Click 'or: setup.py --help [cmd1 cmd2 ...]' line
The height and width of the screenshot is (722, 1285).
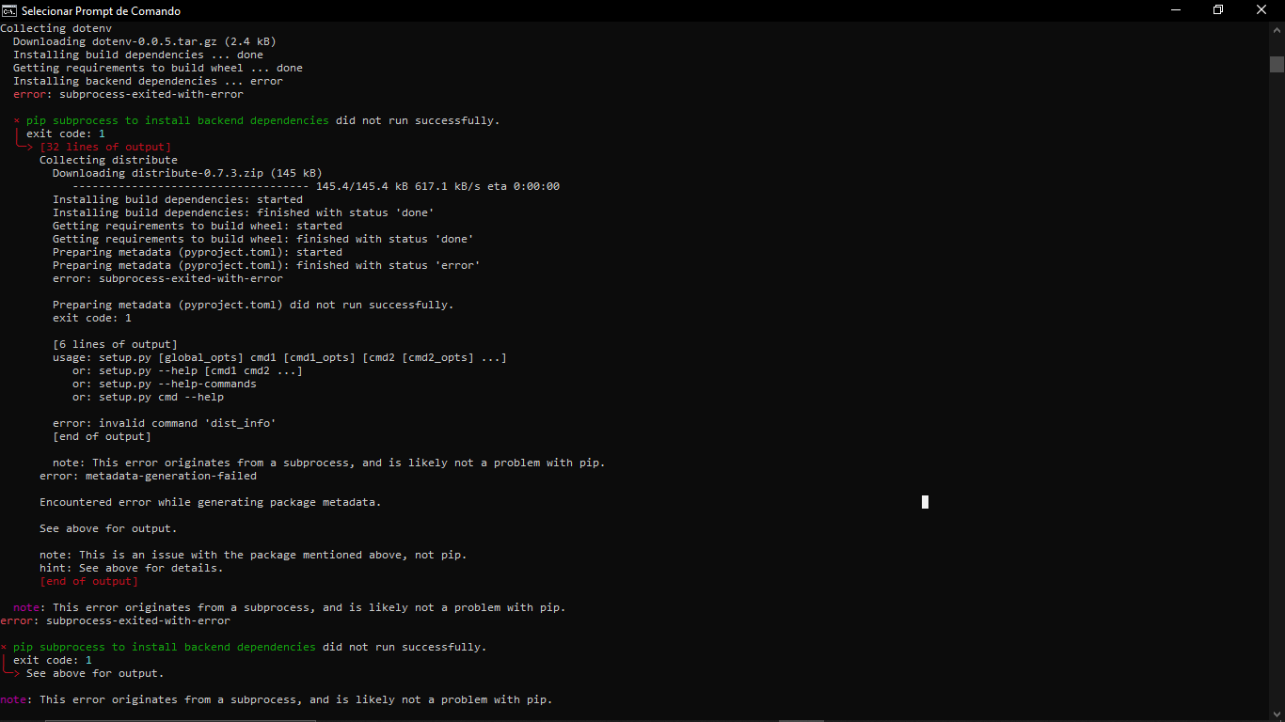point(187,370)
